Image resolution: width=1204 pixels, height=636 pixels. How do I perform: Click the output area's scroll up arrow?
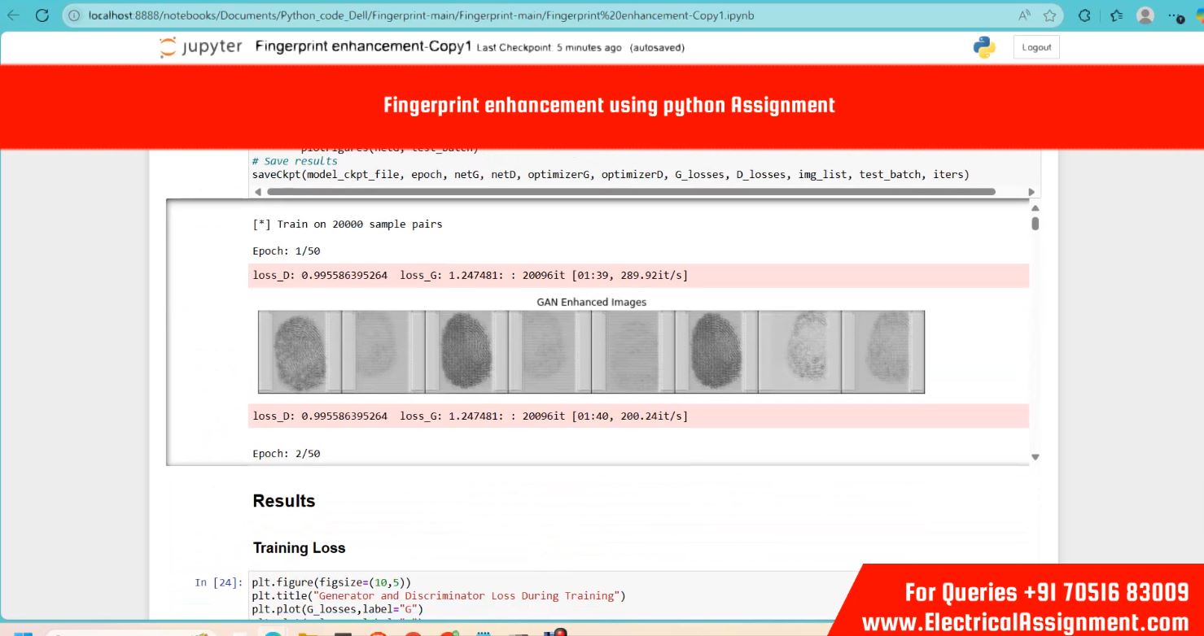[x=1035, y=208]
